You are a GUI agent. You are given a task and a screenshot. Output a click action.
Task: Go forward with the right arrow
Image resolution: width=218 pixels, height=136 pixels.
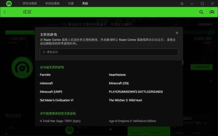pos(13,12)
